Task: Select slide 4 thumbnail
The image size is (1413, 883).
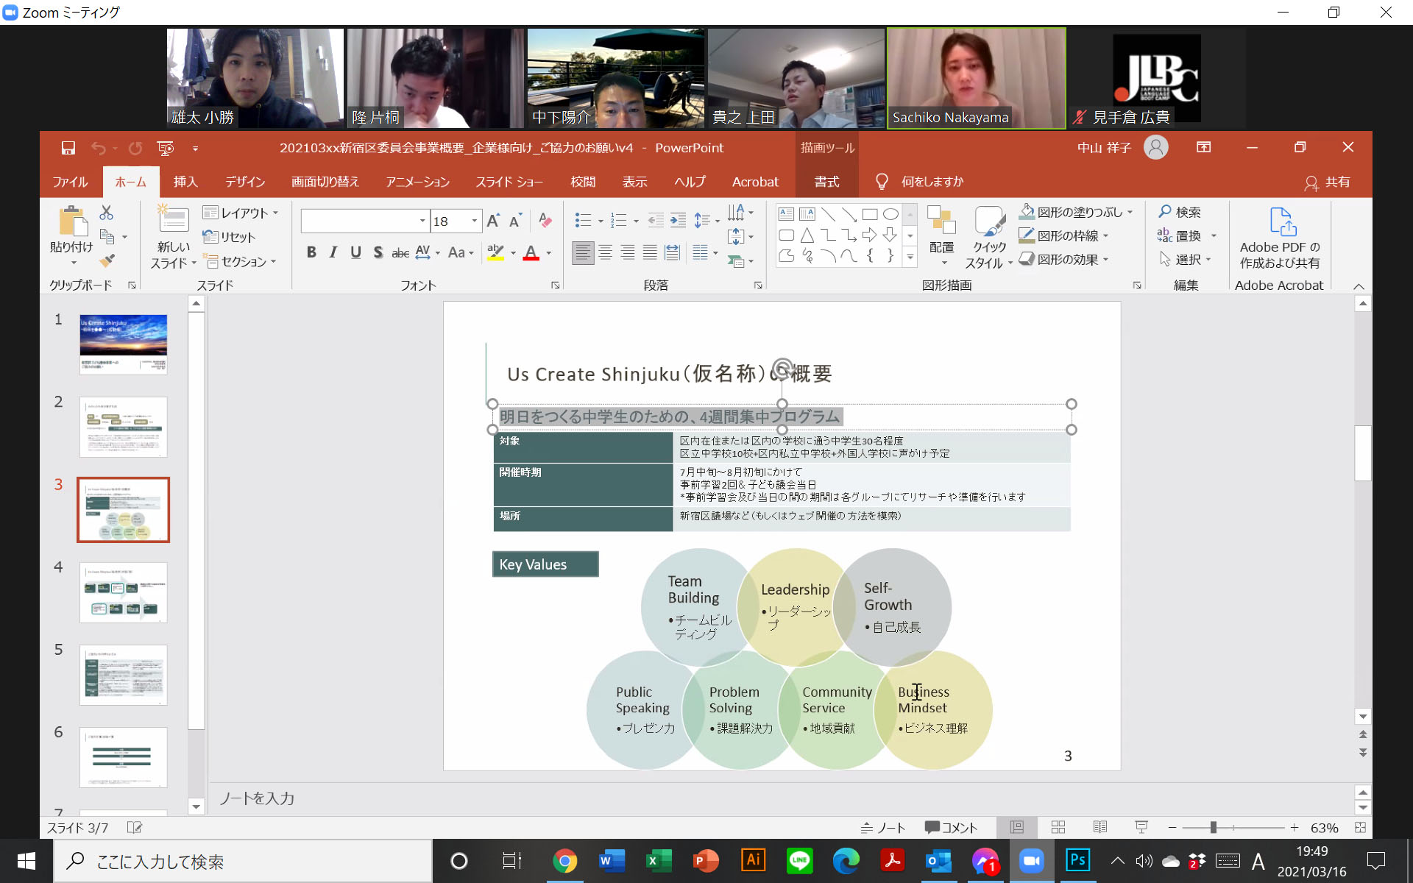Action: [123, 592]
